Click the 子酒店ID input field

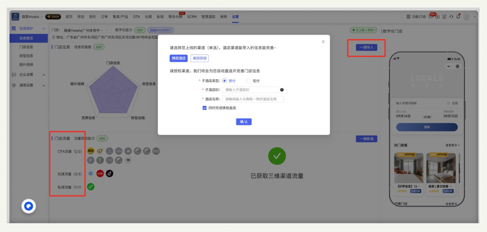250,90
